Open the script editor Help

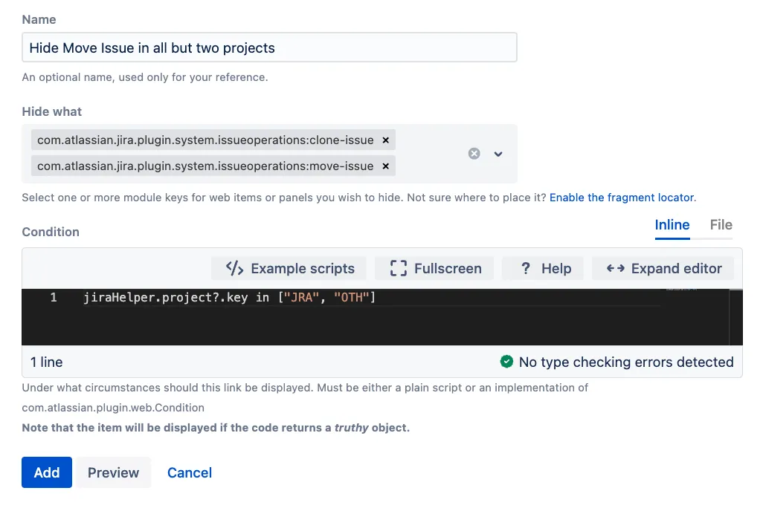click(543, 268)
